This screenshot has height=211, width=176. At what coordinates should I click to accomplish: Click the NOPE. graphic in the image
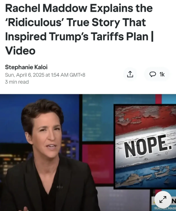[x=148, y=145]
